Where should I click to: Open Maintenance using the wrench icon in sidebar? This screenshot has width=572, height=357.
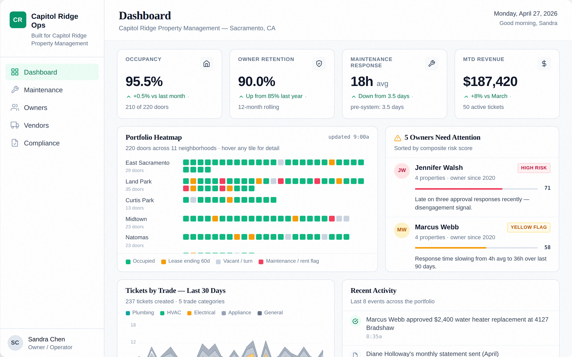(15, 90)
